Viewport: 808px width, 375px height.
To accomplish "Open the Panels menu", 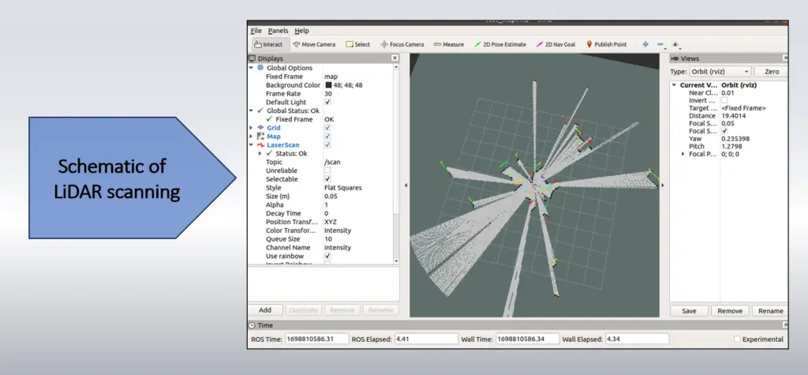I will point(278,31).
